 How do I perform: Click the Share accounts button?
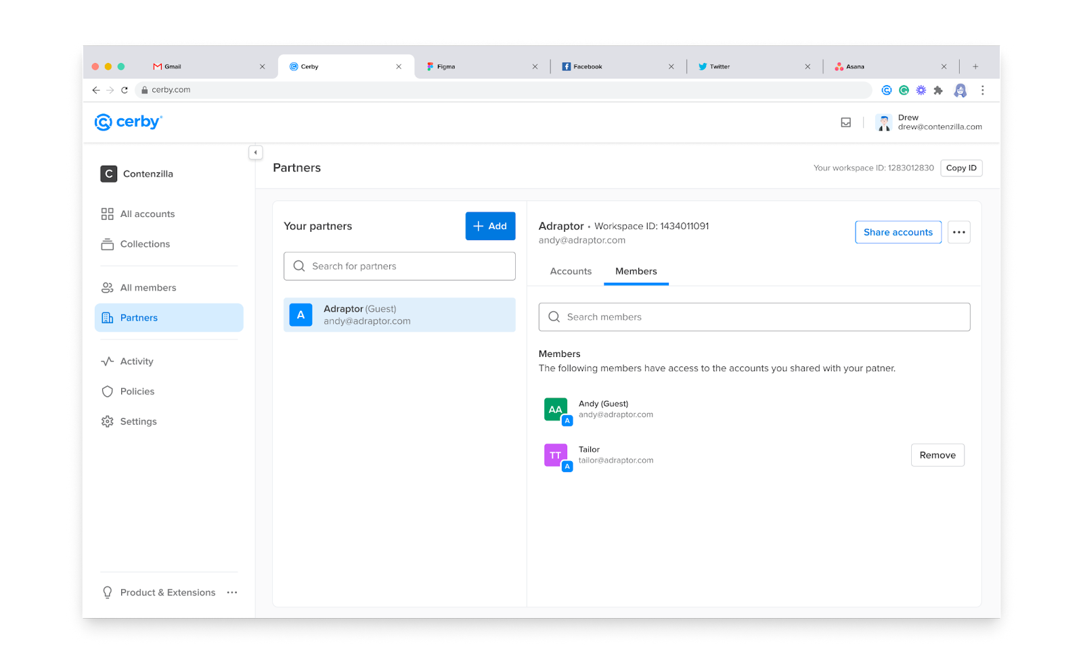tap(898, 232)
